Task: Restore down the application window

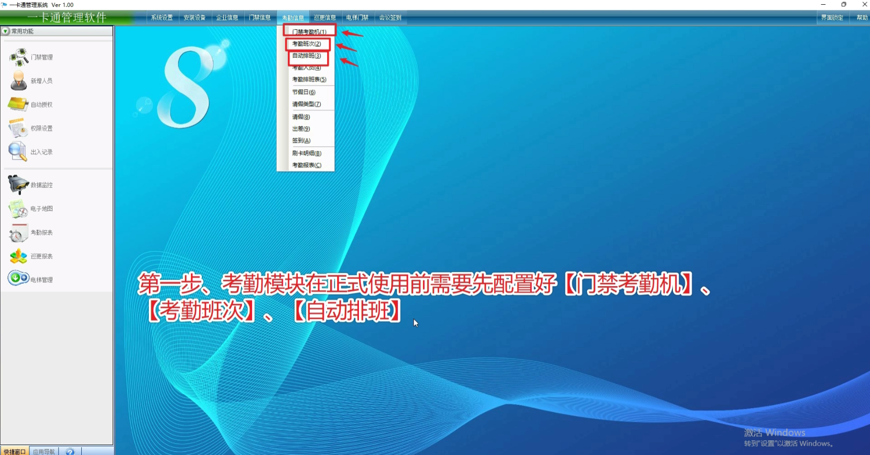Action: coord(844,5)
